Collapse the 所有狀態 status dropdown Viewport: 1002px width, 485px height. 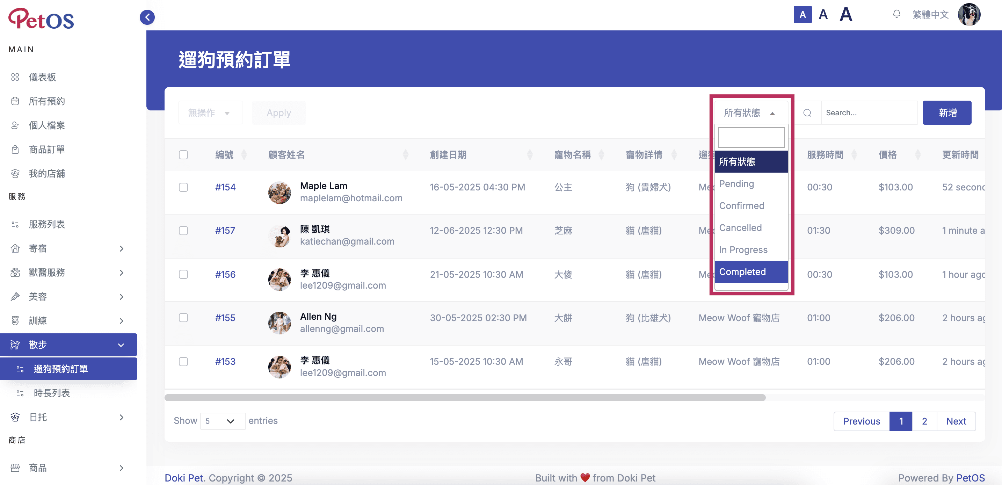tap(751, 113)
